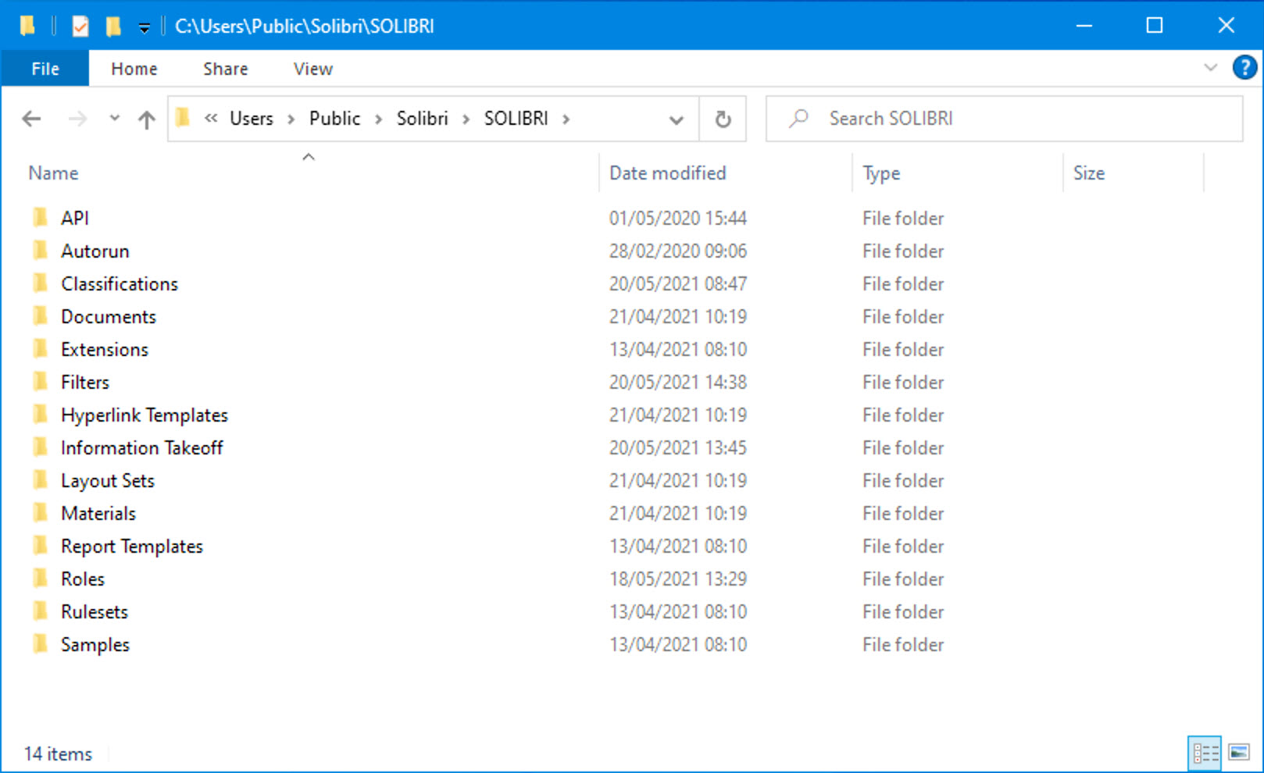Screen dimensions: 1264x773
Task: Click the search magnifier icon
Action: 798,119
